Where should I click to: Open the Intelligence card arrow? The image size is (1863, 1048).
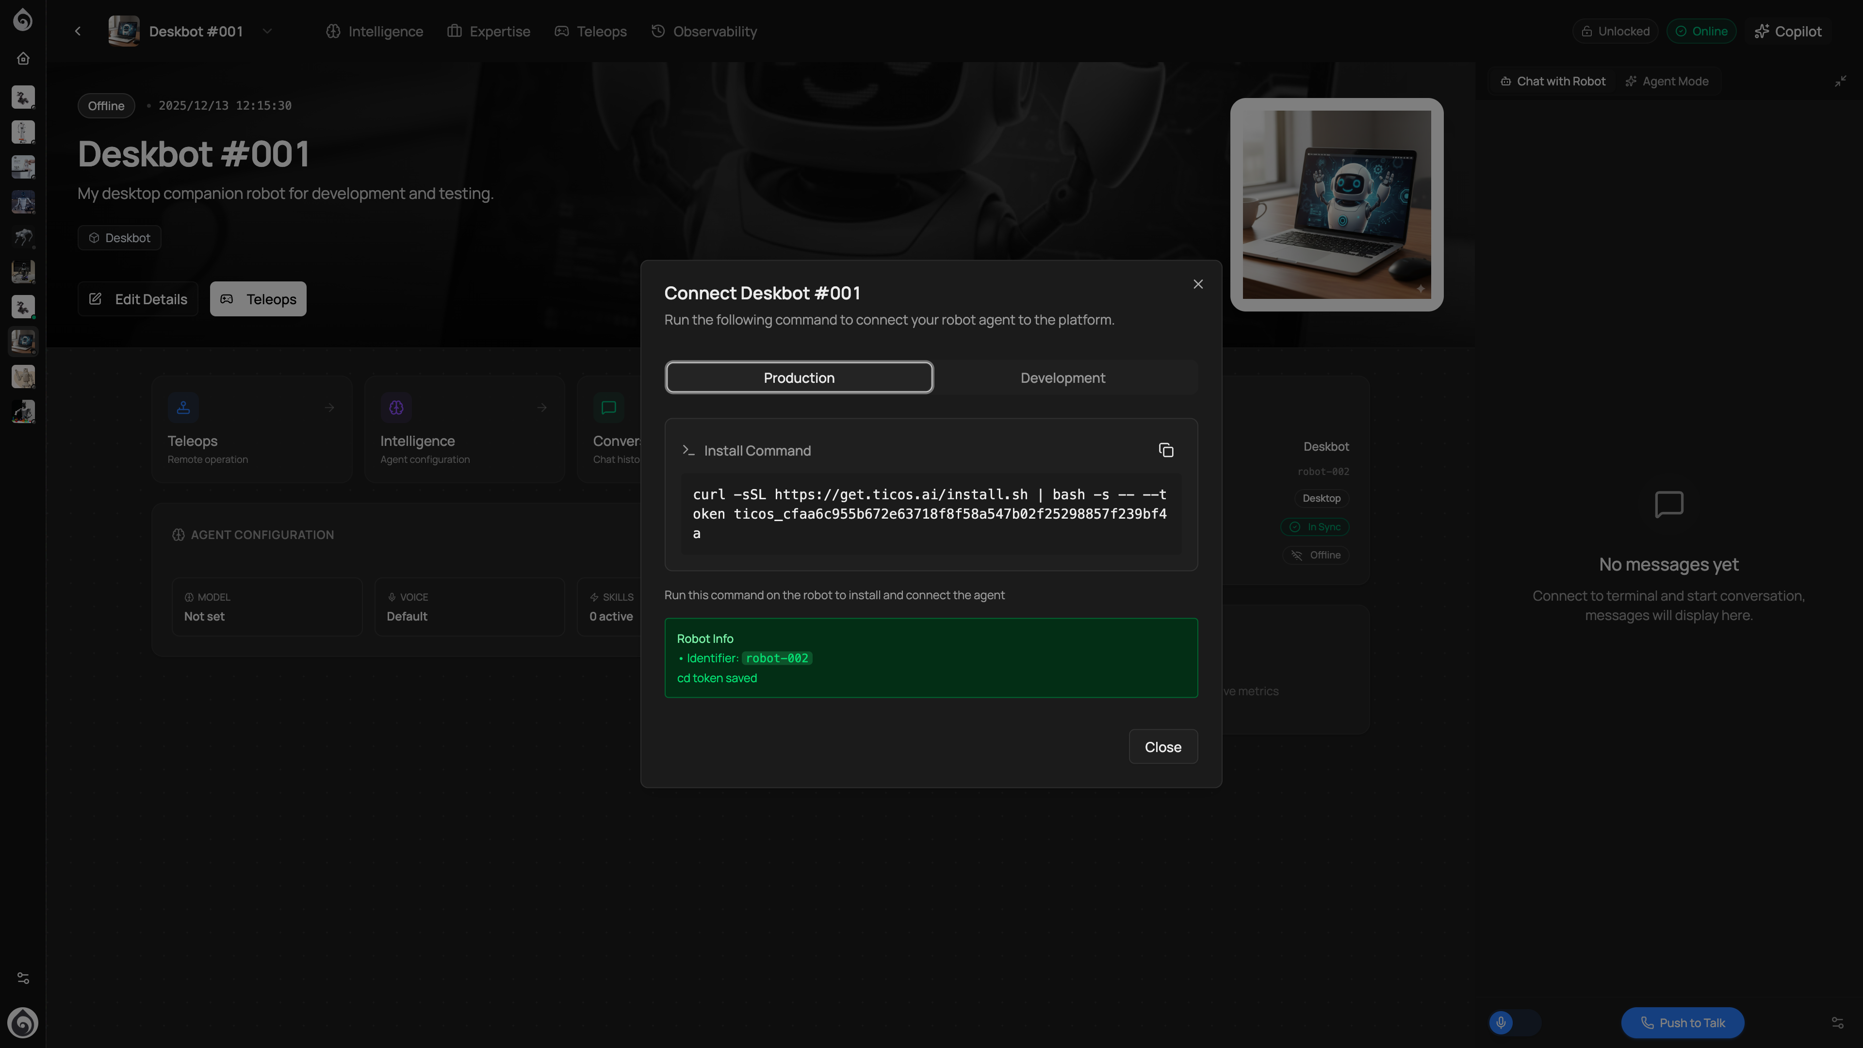tap(542, 408)
